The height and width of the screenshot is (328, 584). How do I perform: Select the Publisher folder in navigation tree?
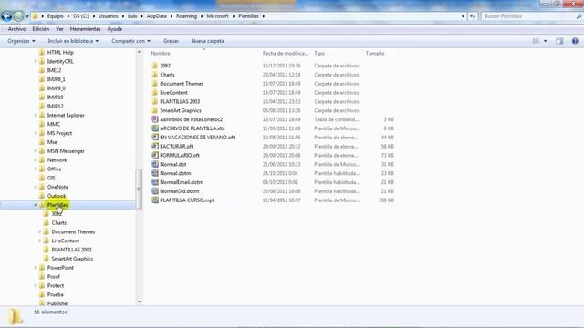coord(57,303)
